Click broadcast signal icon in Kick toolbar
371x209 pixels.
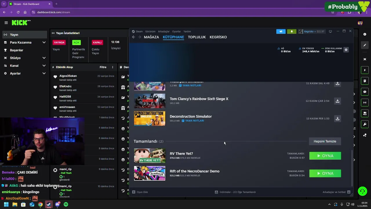click(365, 102)
